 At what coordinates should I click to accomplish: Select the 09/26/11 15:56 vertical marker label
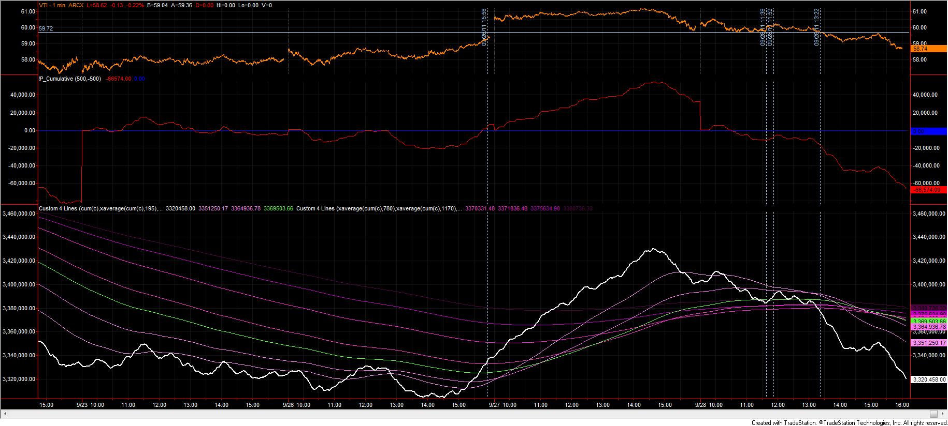click(484, 27)
